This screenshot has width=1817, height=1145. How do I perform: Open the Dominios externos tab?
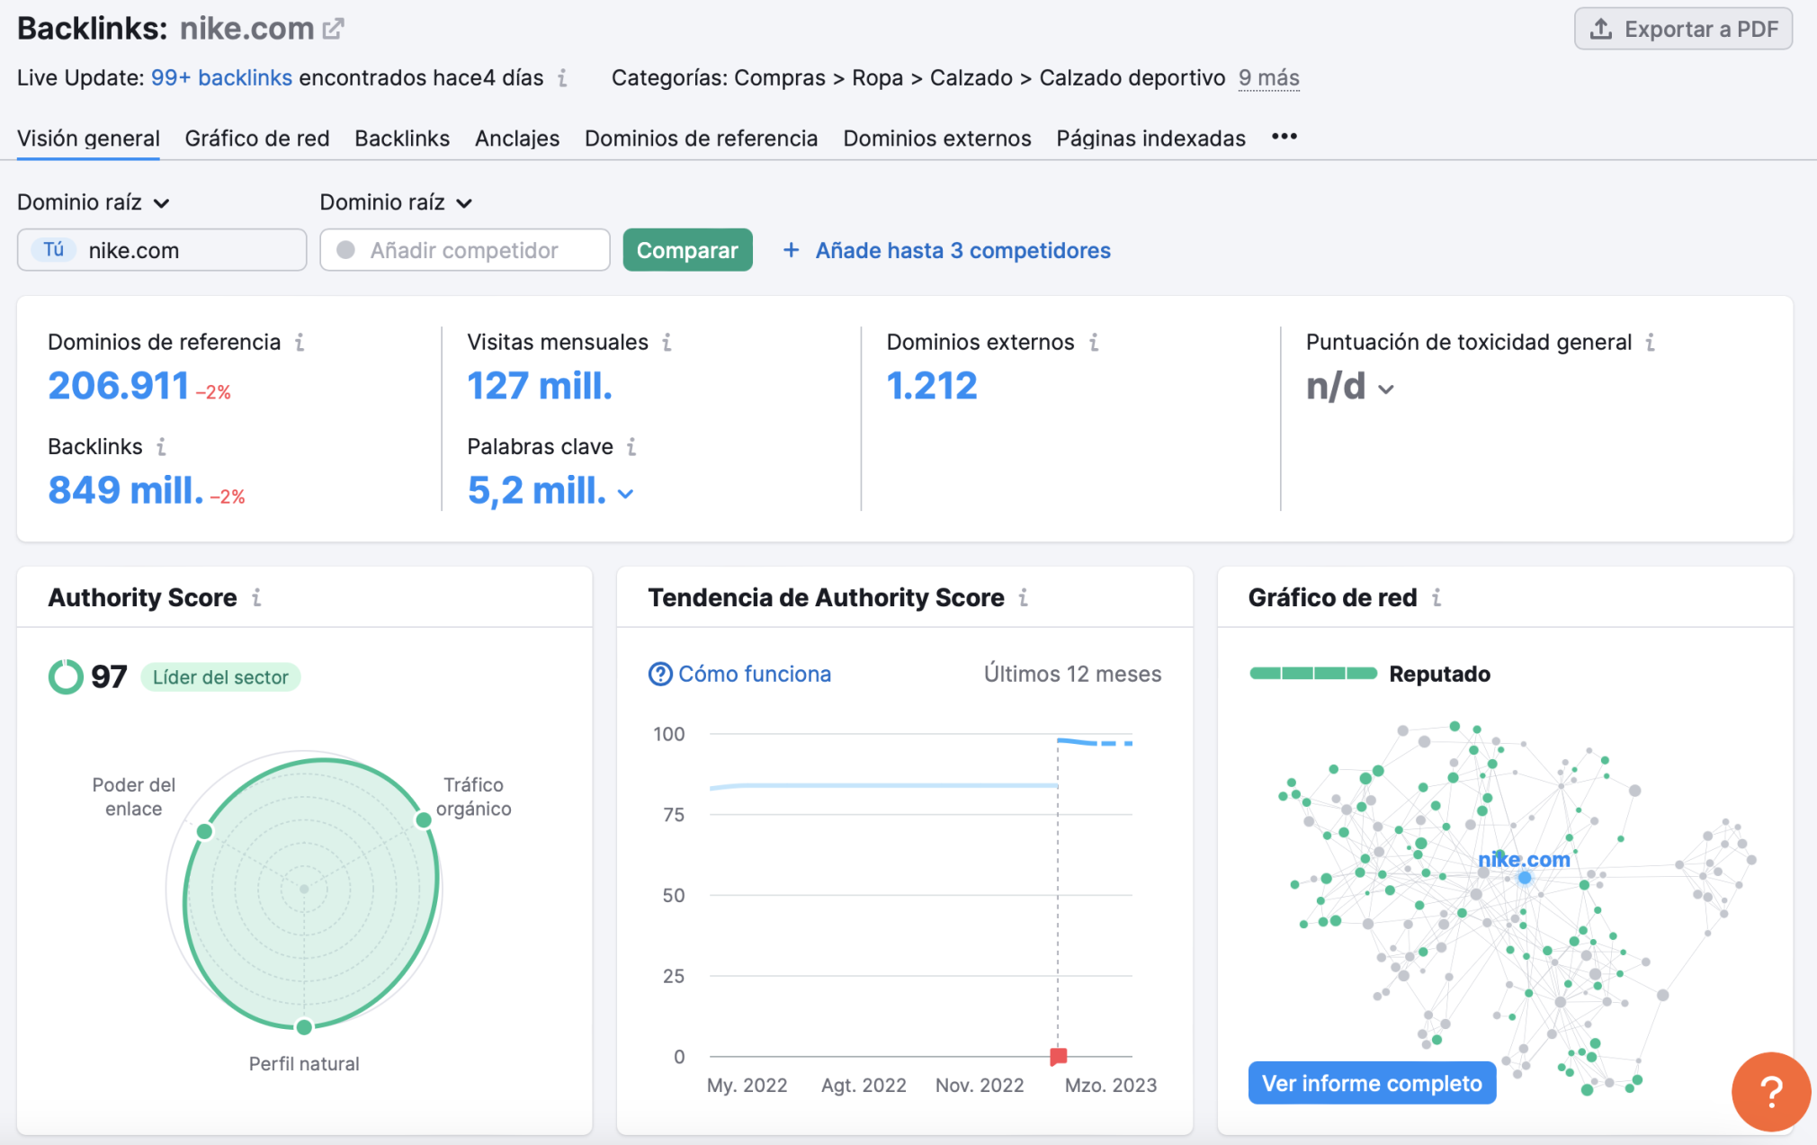tap(936, 138)
